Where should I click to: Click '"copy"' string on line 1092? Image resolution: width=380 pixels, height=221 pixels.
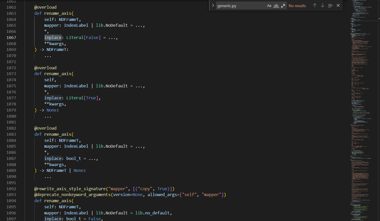click(x=145, y=189)
